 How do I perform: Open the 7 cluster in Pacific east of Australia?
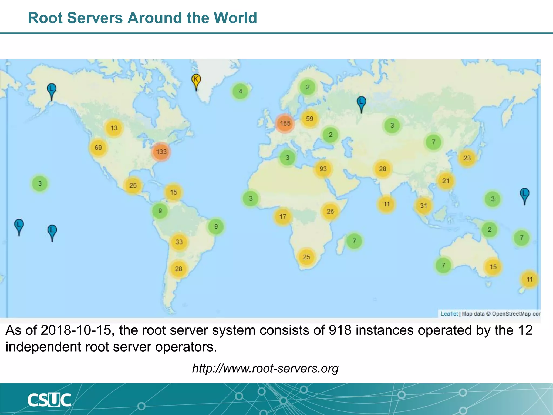(521, 238)
